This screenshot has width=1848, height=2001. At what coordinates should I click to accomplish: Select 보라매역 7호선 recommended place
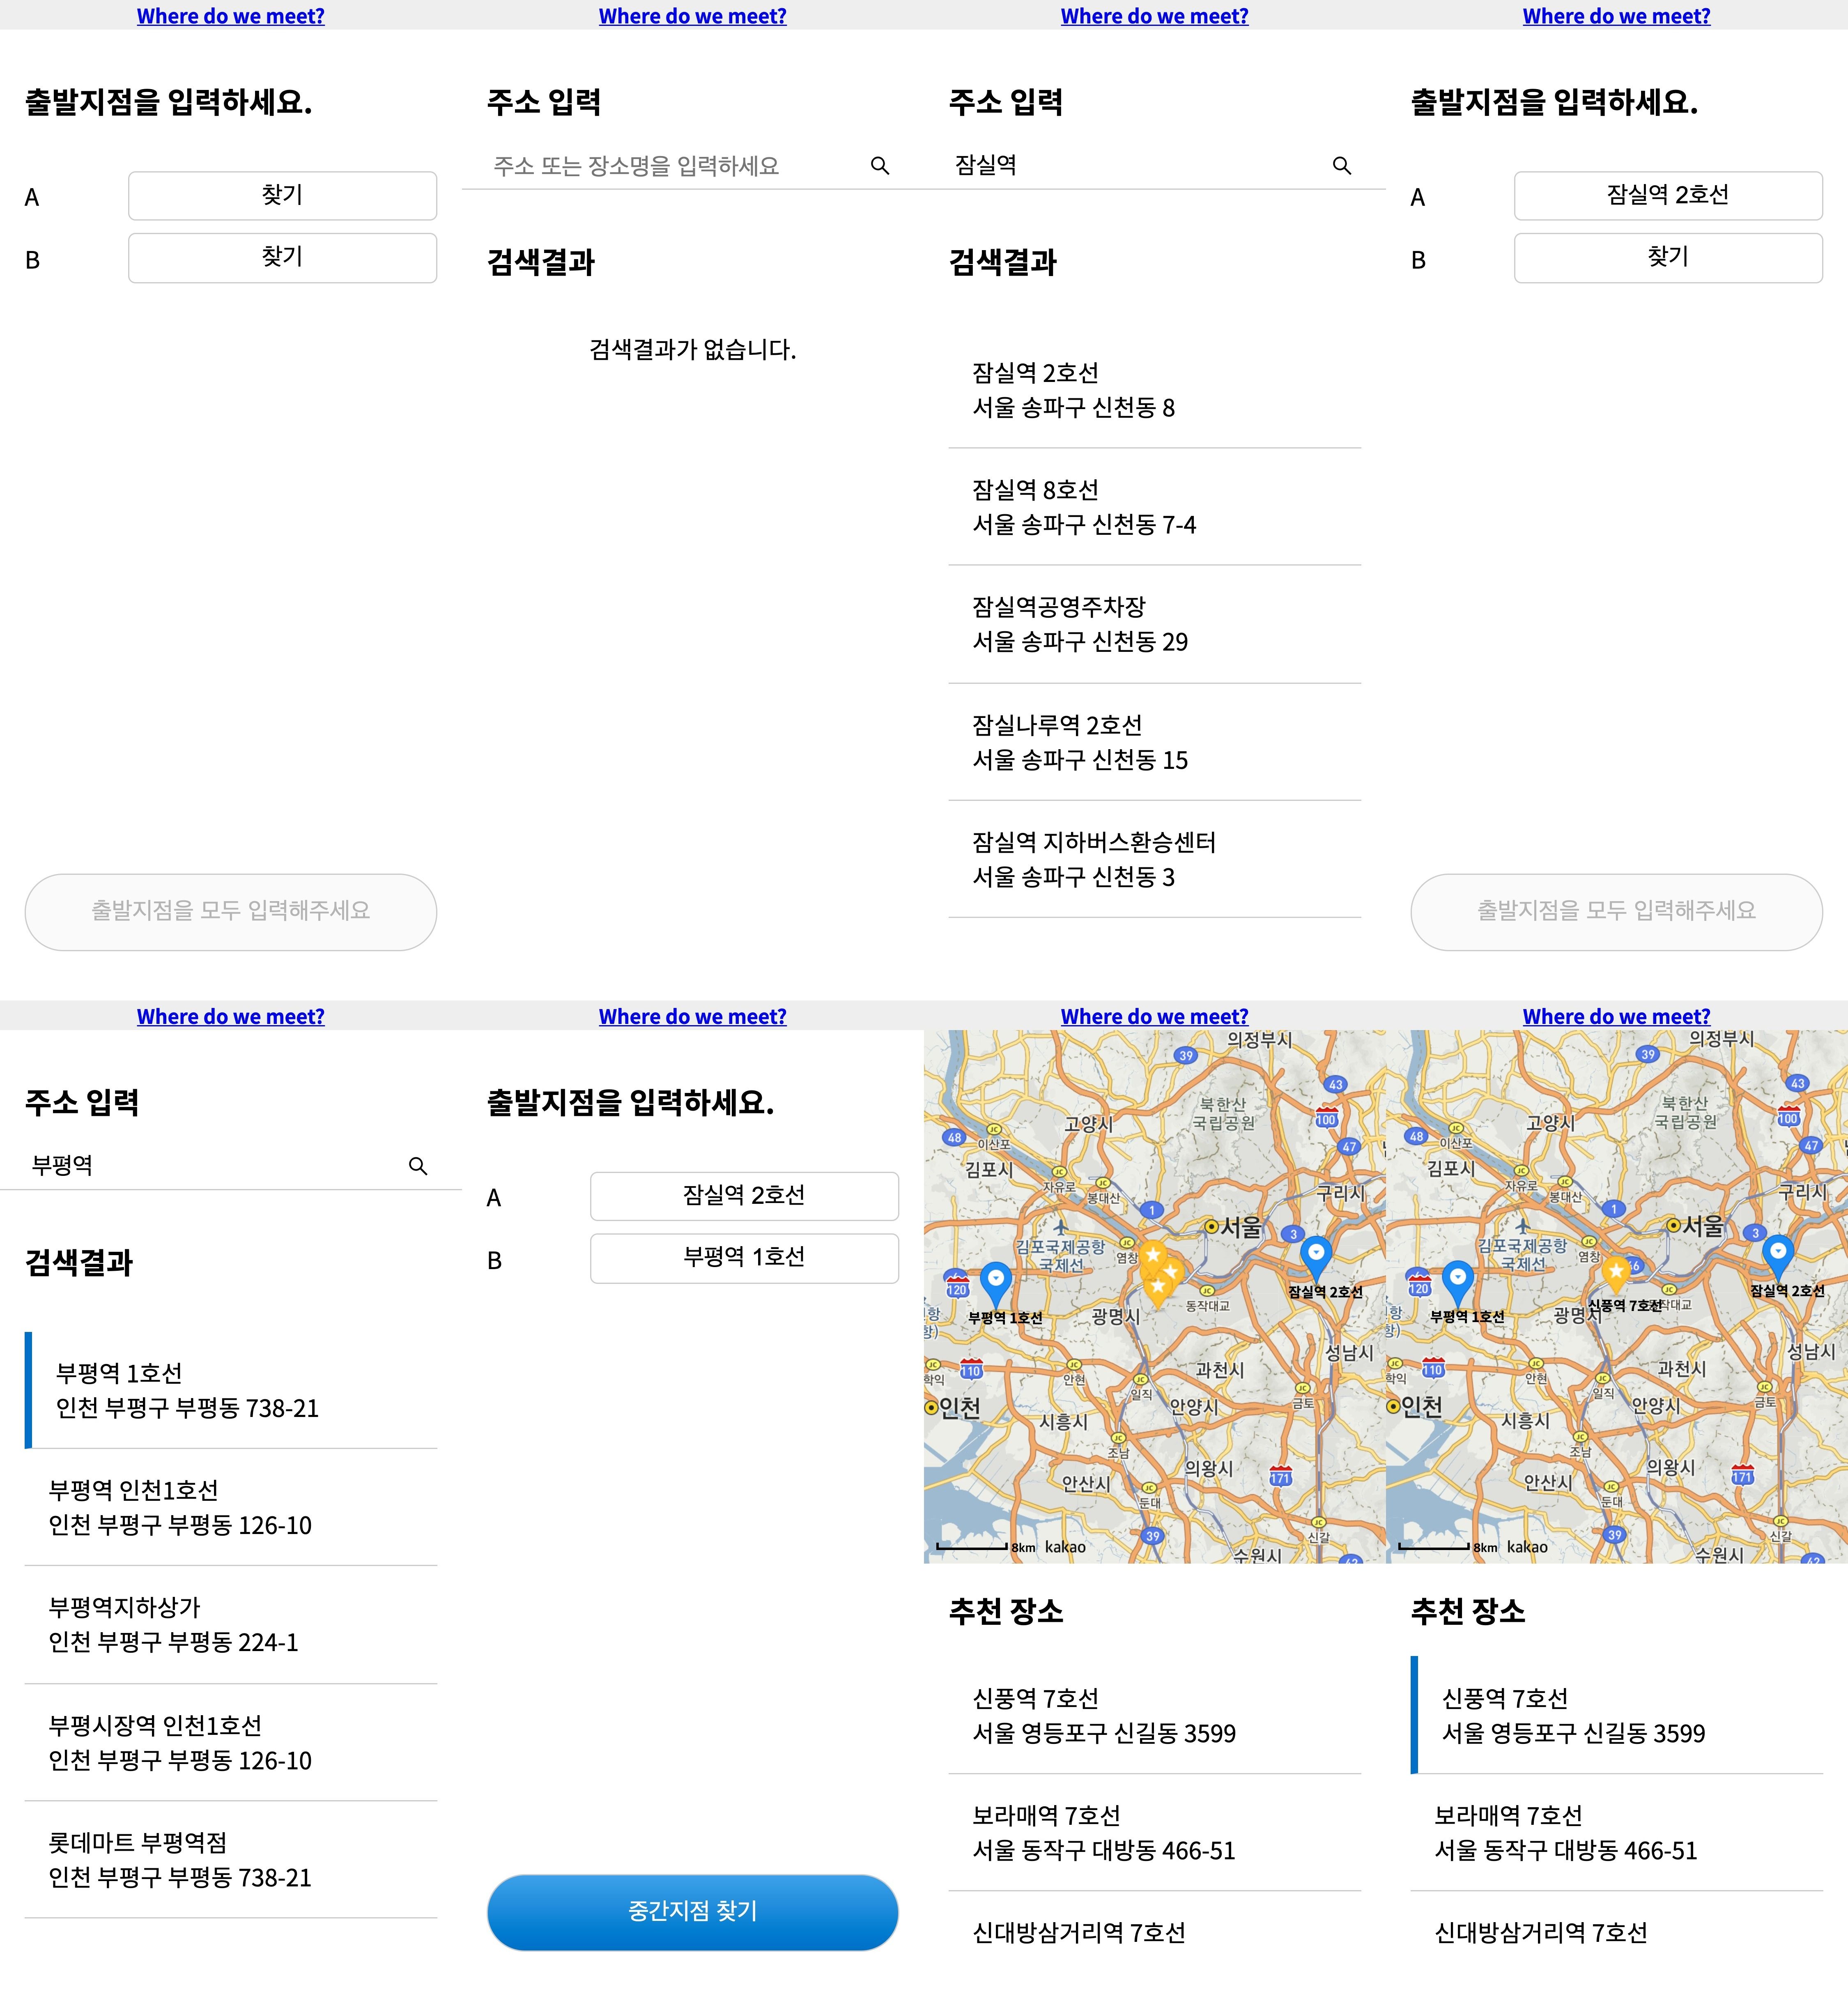coord(1154,1832)
